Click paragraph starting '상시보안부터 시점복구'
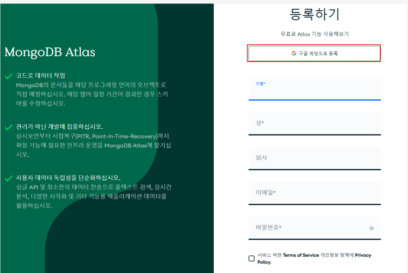This screenshot has width=408, height=273. pos(93,145)
